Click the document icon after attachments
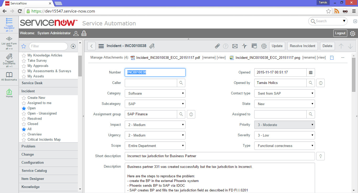Screen dimensions: 358x193 (332, 58)
